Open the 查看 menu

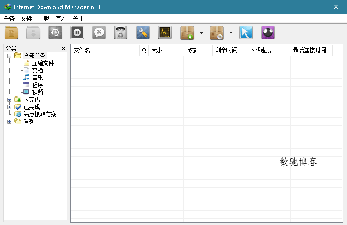(x=61, y=19)
